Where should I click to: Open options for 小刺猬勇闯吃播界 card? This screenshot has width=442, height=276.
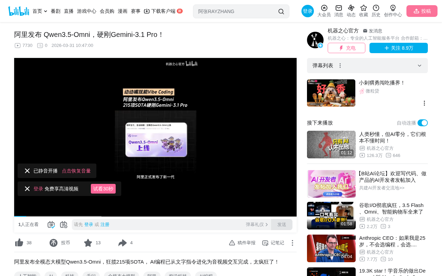tap(424, 103)
